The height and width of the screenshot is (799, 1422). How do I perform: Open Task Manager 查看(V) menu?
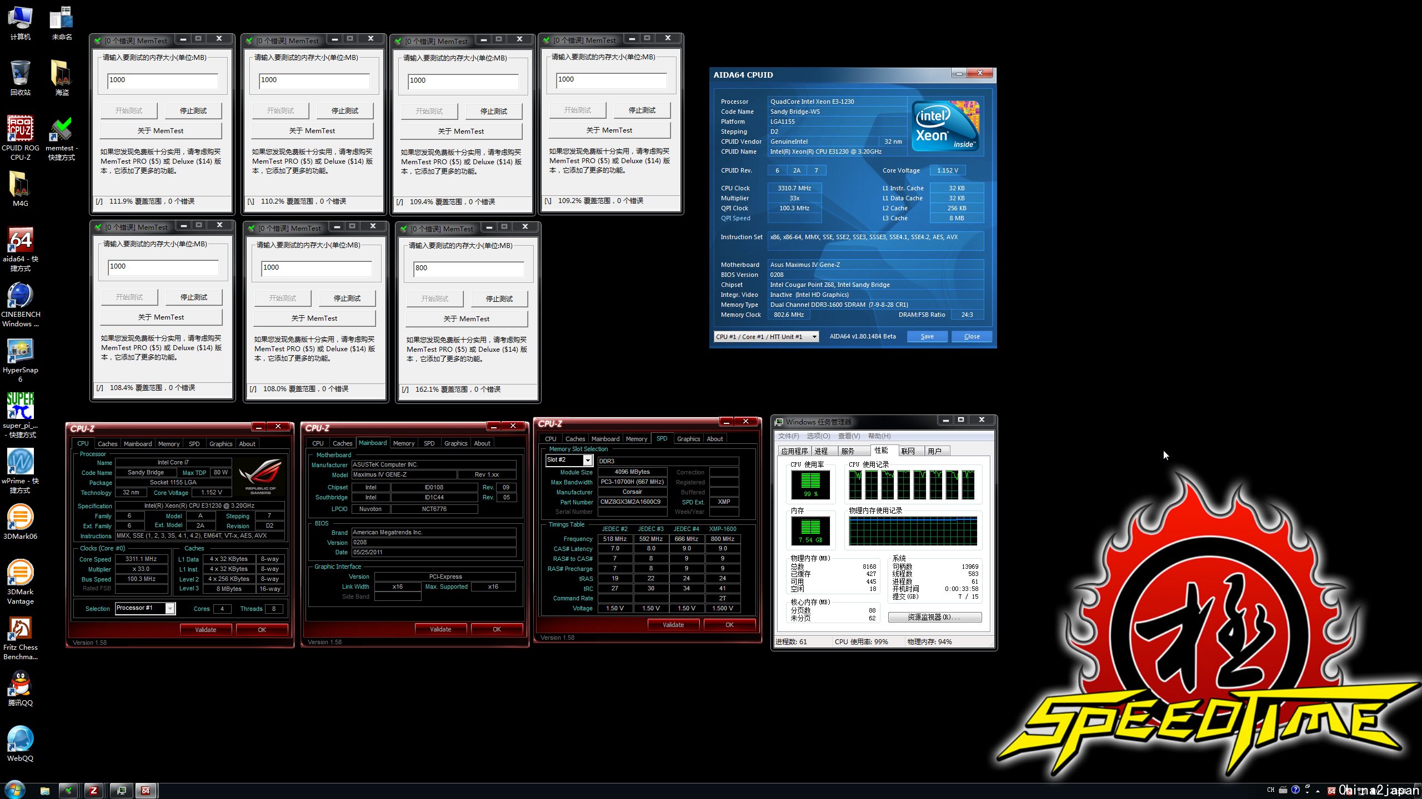[849, 436]
